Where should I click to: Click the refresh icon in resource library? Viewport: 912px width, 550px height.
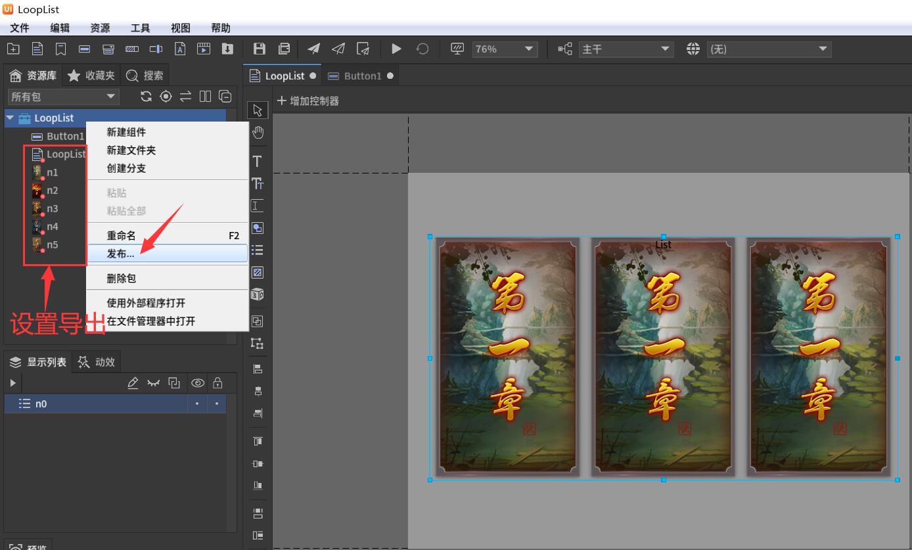tap(146, 97)
